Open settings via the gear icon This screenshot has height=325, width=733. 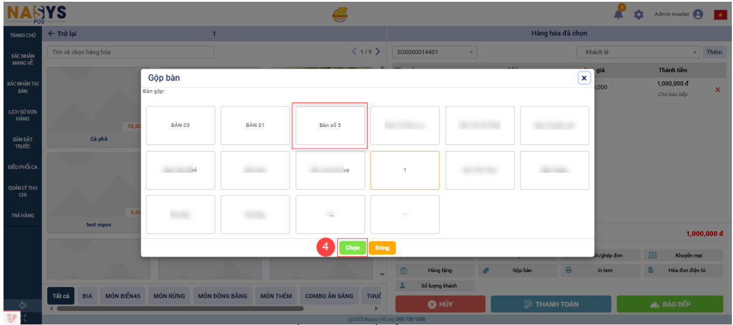click(x=639, y=15)
